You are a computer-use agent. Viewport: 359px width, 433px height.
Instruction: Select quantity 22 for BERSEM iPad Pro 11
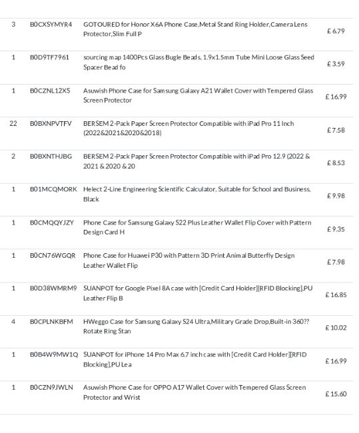pos(13,123)
